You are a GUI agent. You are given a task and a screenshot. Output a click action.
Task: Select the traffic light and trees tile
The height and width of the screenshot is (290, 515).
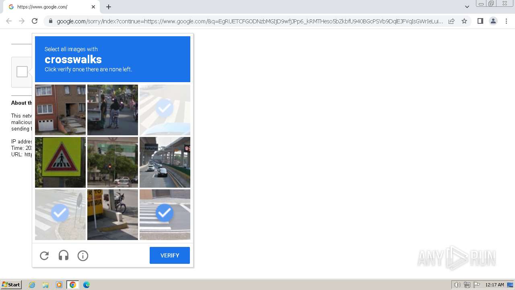(x=113, y=162)
